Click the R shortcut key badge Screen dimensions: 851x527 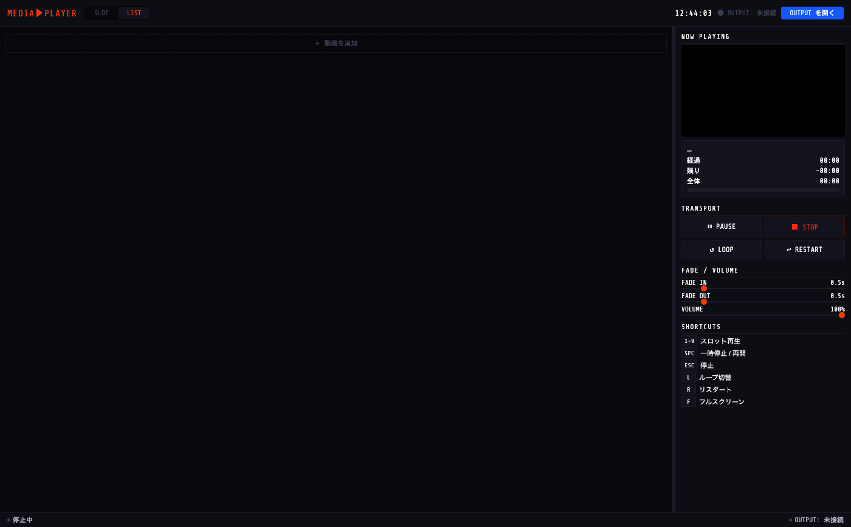pos(689,390)
